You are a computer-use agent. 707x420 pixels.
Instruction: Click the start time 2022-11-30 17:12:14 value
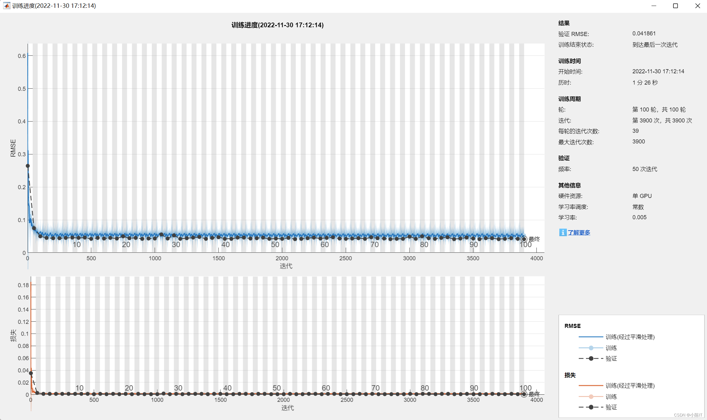tap(658, 71)
